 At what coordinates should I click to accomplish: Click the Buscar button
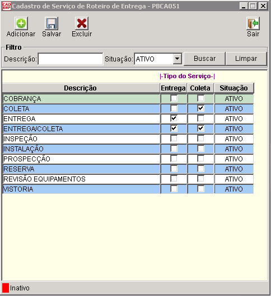coord(204,59)
